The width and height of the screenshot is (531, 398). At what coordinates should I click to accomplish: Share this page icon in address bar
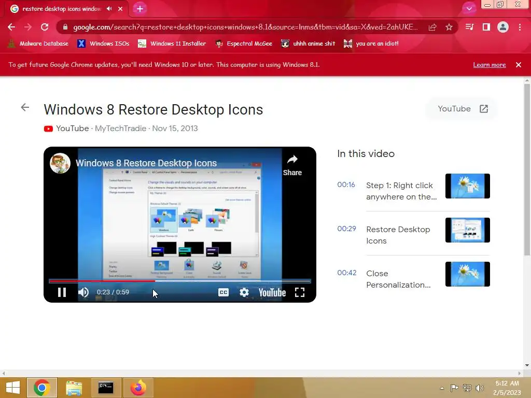(x=432, y=27)
